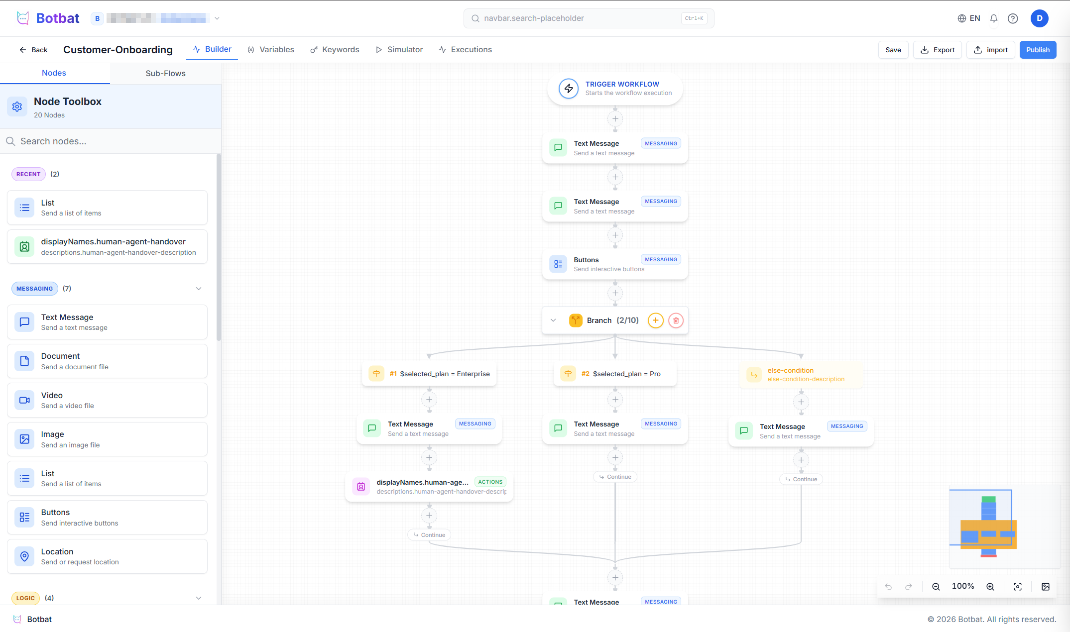Collapse the Branch node chevron
Image resolution: width=1070 pixels, height=632 pixels.
pos(553,320)
